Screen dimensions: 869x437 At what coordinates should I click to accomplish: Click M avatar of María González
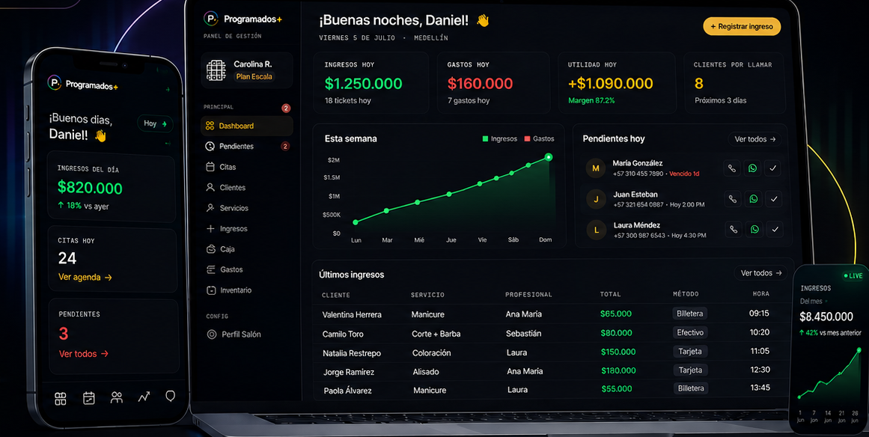[x=595, y=168]
